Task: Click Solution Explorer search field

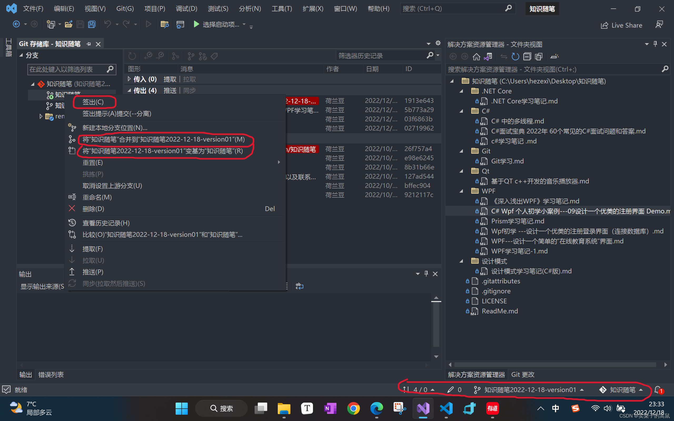Action: click(x=558, y=69)
